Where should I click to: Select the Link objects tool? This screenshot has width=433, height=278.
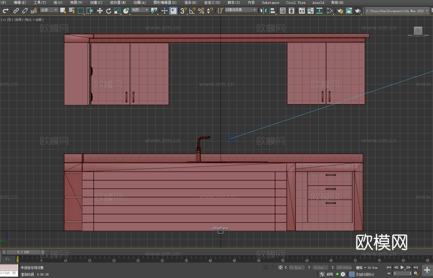(16, 11)
